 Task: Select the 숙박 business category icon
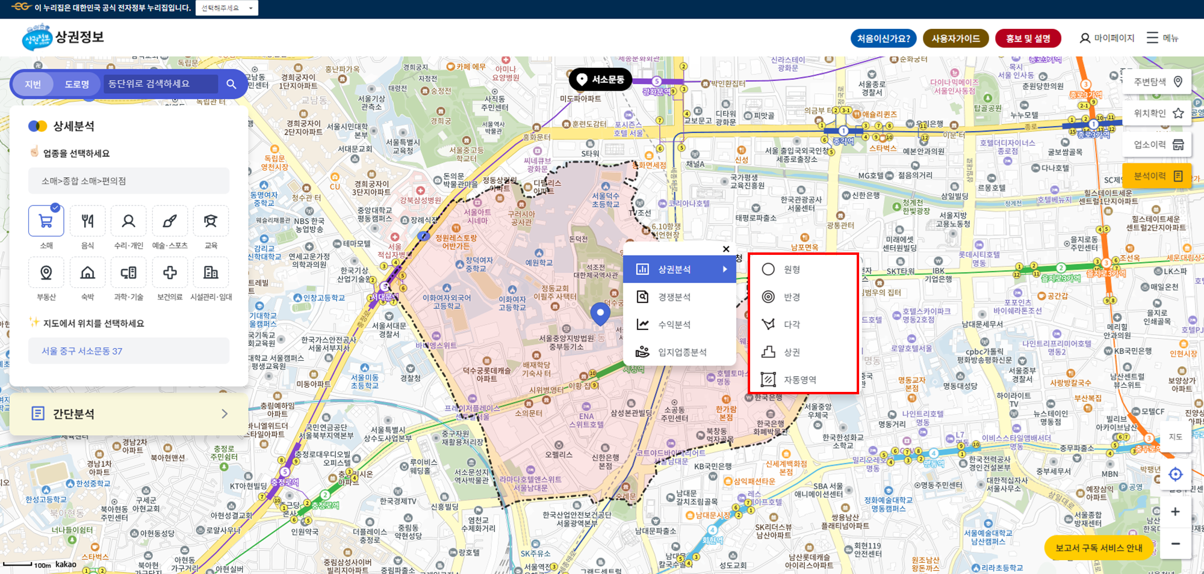(87, 272)
